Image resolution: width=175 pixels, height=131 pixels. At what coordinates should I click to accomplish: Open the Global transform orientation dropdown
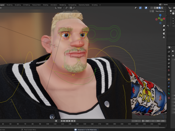(59, 8)
